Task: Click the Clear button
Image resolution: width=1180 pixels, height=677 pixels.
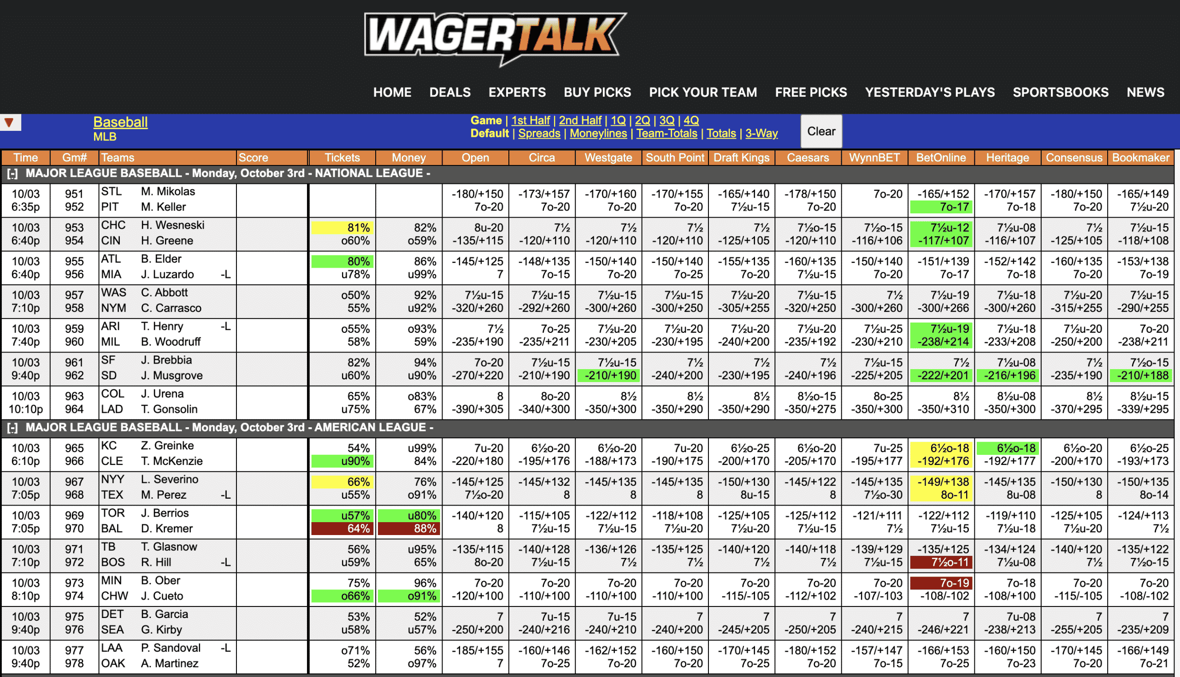Action: [821, 132]
